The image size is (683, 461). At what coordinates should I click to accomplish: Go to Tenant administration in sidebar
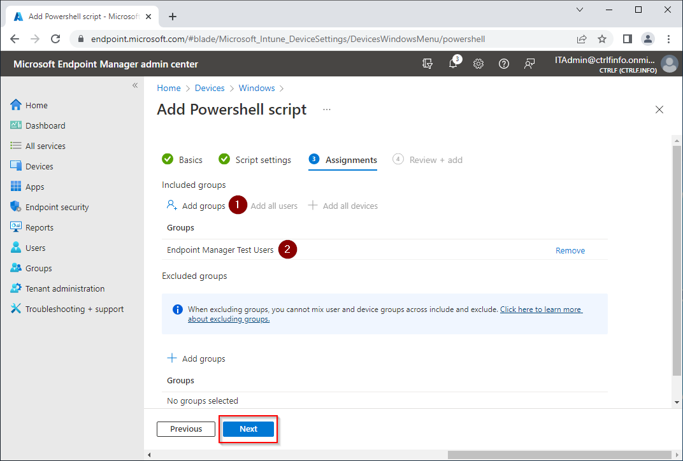(64, 288)
